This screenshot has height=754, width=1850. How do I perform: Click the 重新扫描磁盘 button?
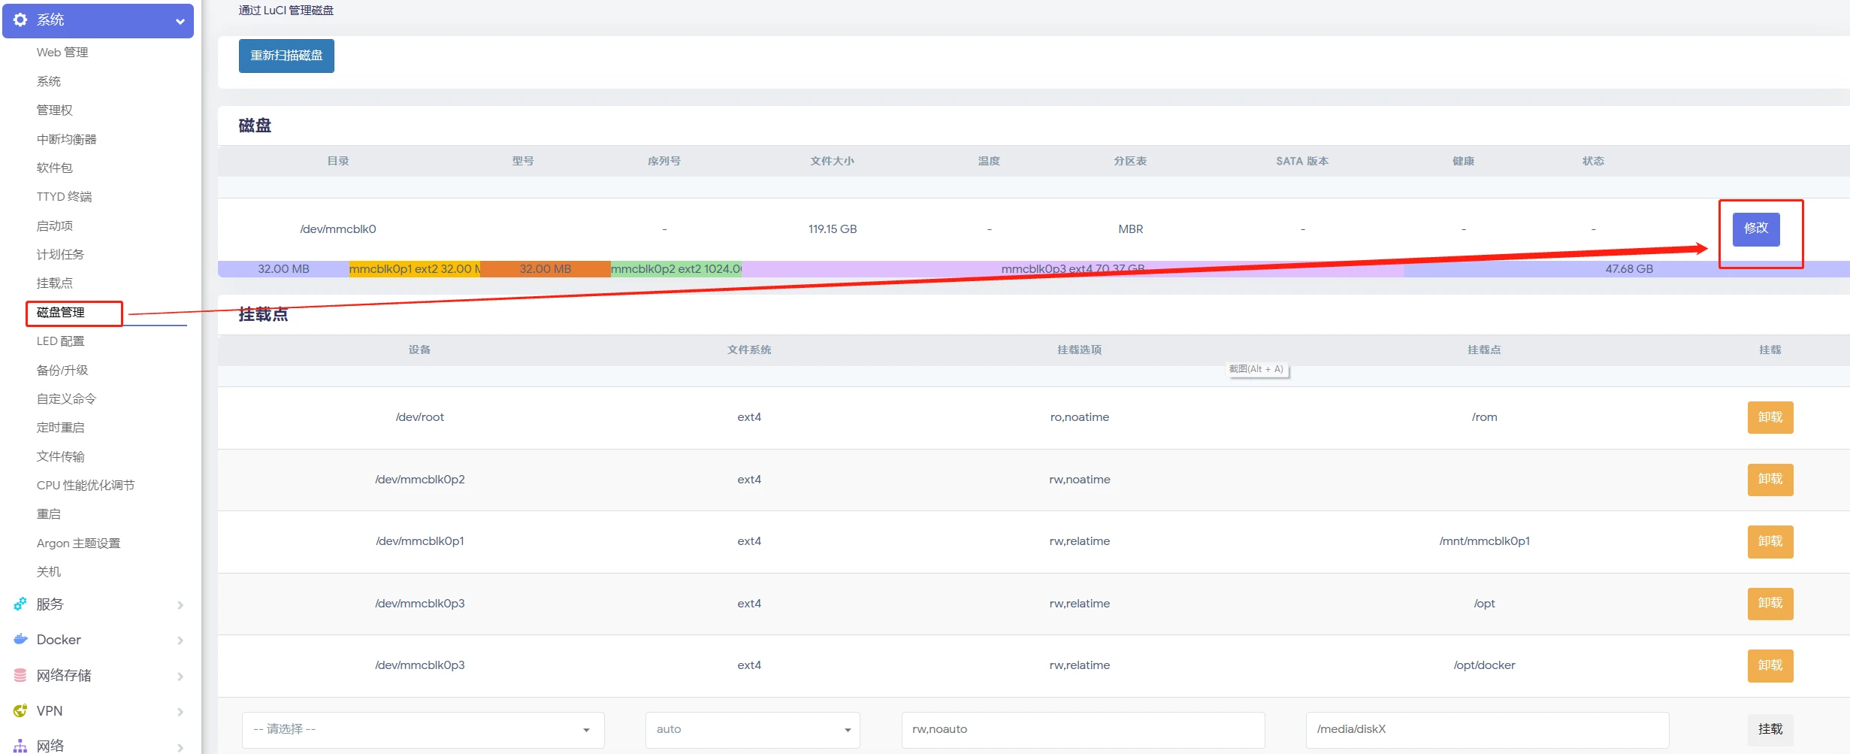(286, 56)
